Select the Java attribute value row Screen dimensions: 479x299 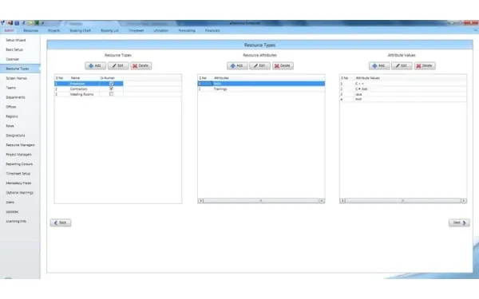[403, 94]
